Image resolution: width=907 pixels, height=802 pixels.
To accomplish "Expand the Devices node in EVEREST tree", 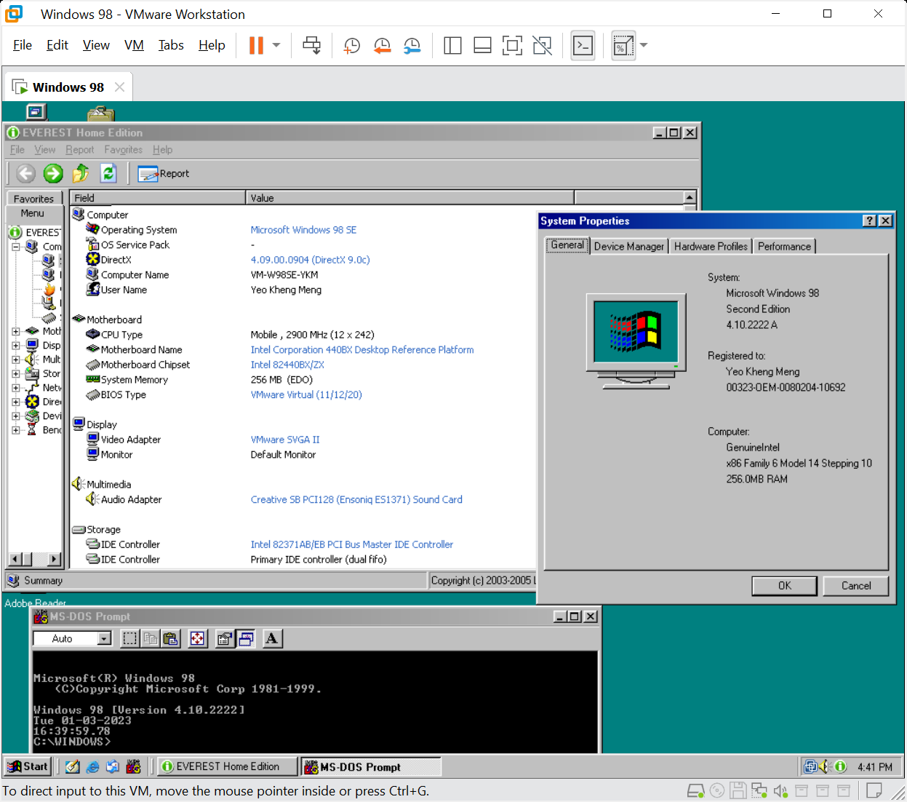I will (x=16, y=416).
